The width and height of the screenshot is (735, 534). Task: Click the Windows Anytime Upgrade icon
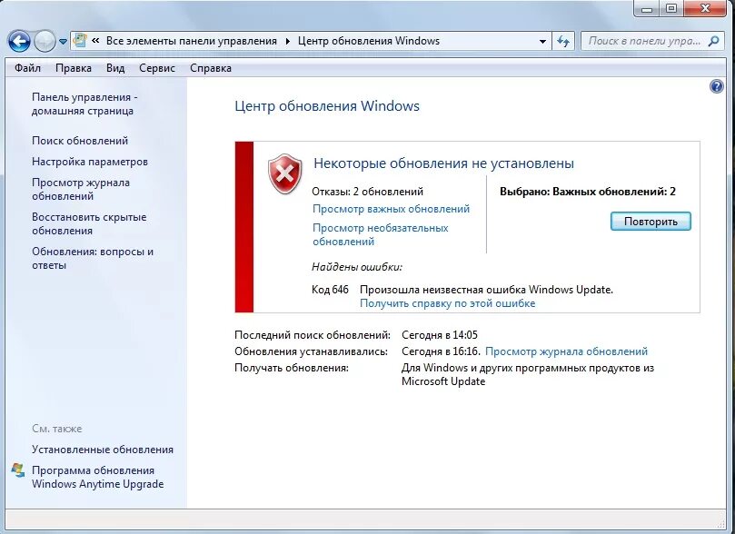[x=18, y=470]
